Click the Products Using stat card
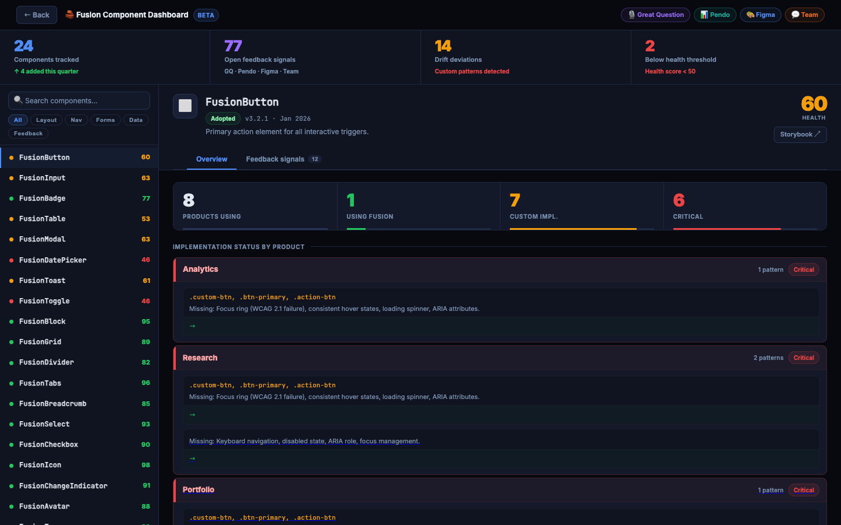 [255, 206]
